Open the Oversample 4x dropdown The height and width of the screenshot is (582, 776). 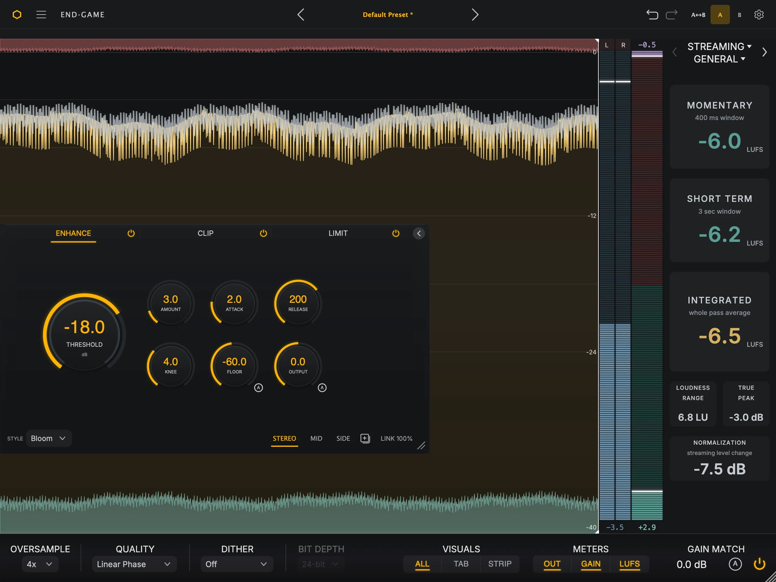pos(40,564)
